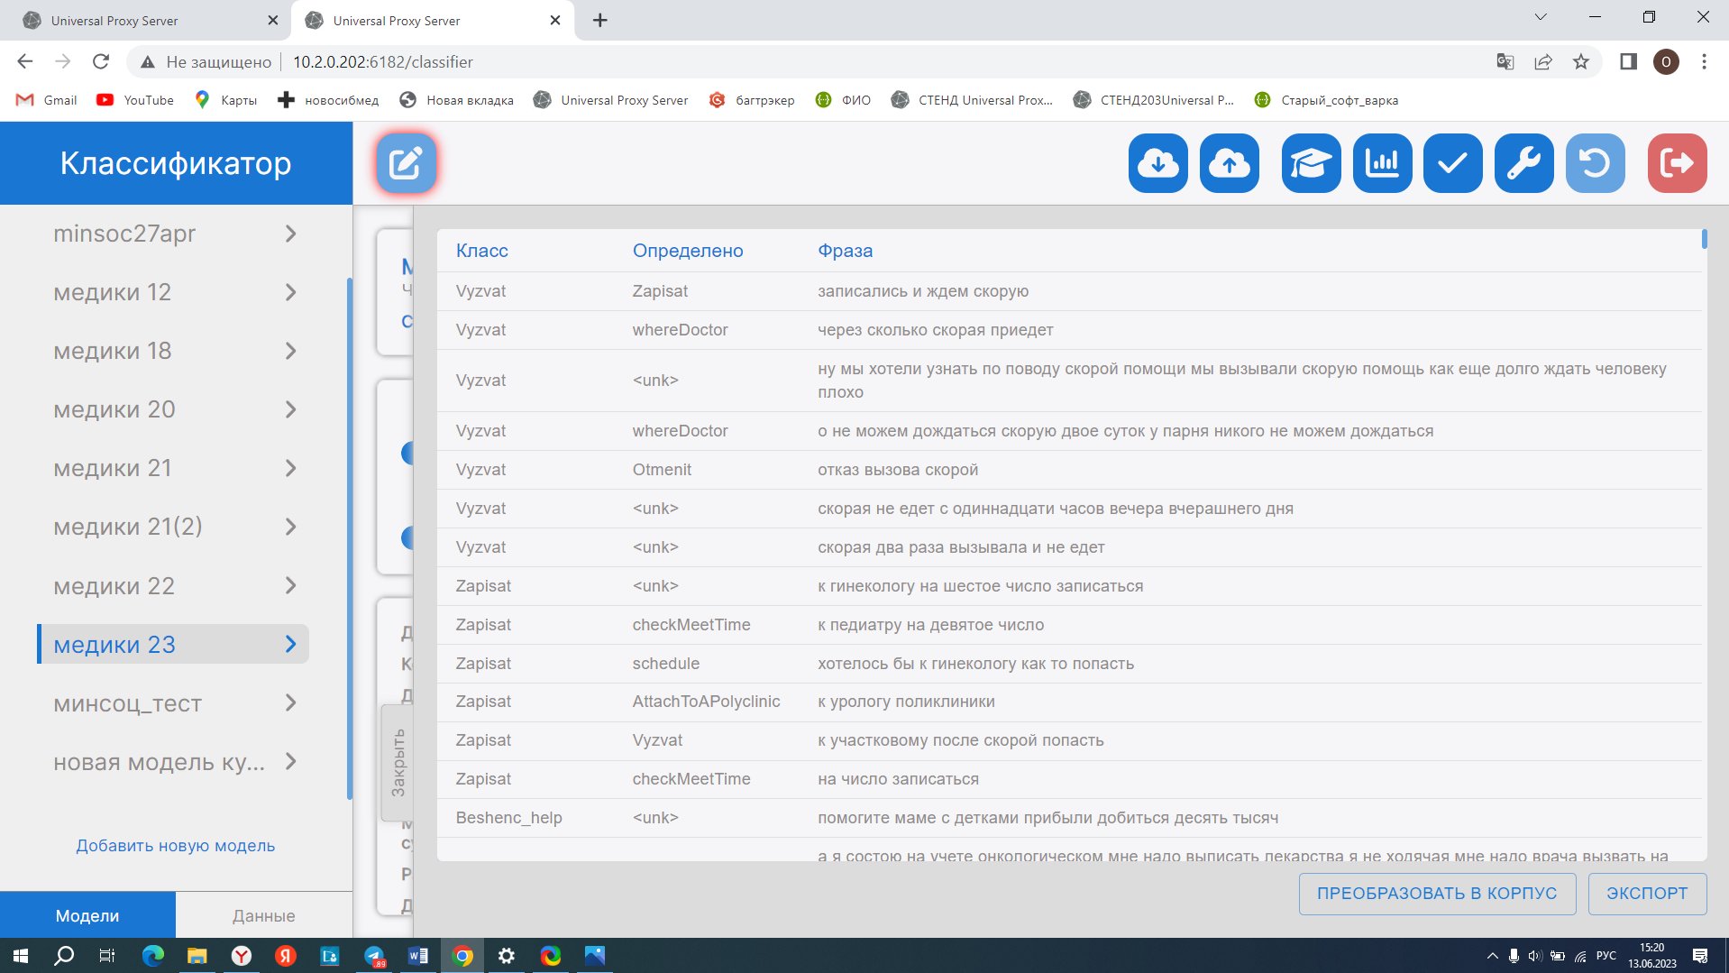Screen dimensions: 1729x973
Task: Click the cloud upload icon
Action: pyautogui.click(x=1229, y=163)
